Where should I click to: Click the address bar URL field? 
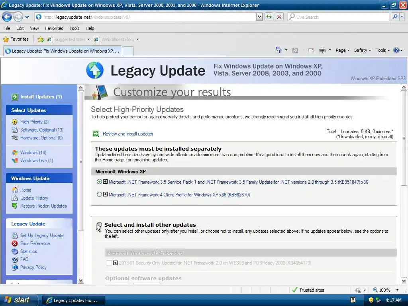pyautogui.click(x=145, y=17)
